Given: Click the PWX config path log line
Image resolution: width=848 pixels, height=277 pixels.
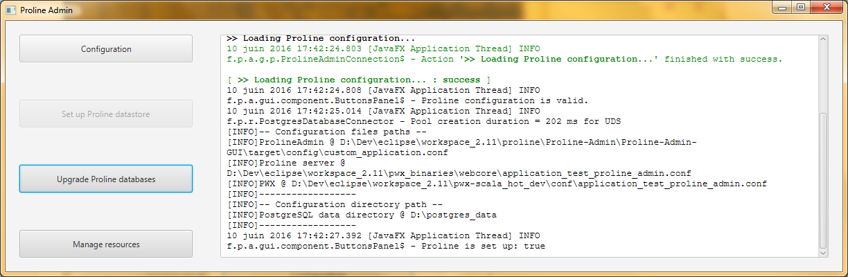Looking at the screenshot, I should tap(497, 184).
